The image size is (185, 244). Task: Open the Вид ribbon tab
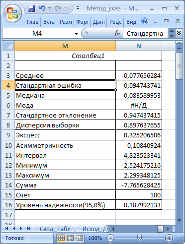131,22
